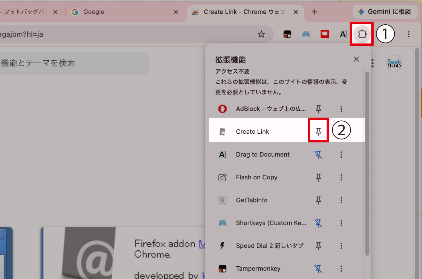This screenshot has height=279, width=422.
Task: Open more options for Speed Dial 2
Action: pos(341,246)
